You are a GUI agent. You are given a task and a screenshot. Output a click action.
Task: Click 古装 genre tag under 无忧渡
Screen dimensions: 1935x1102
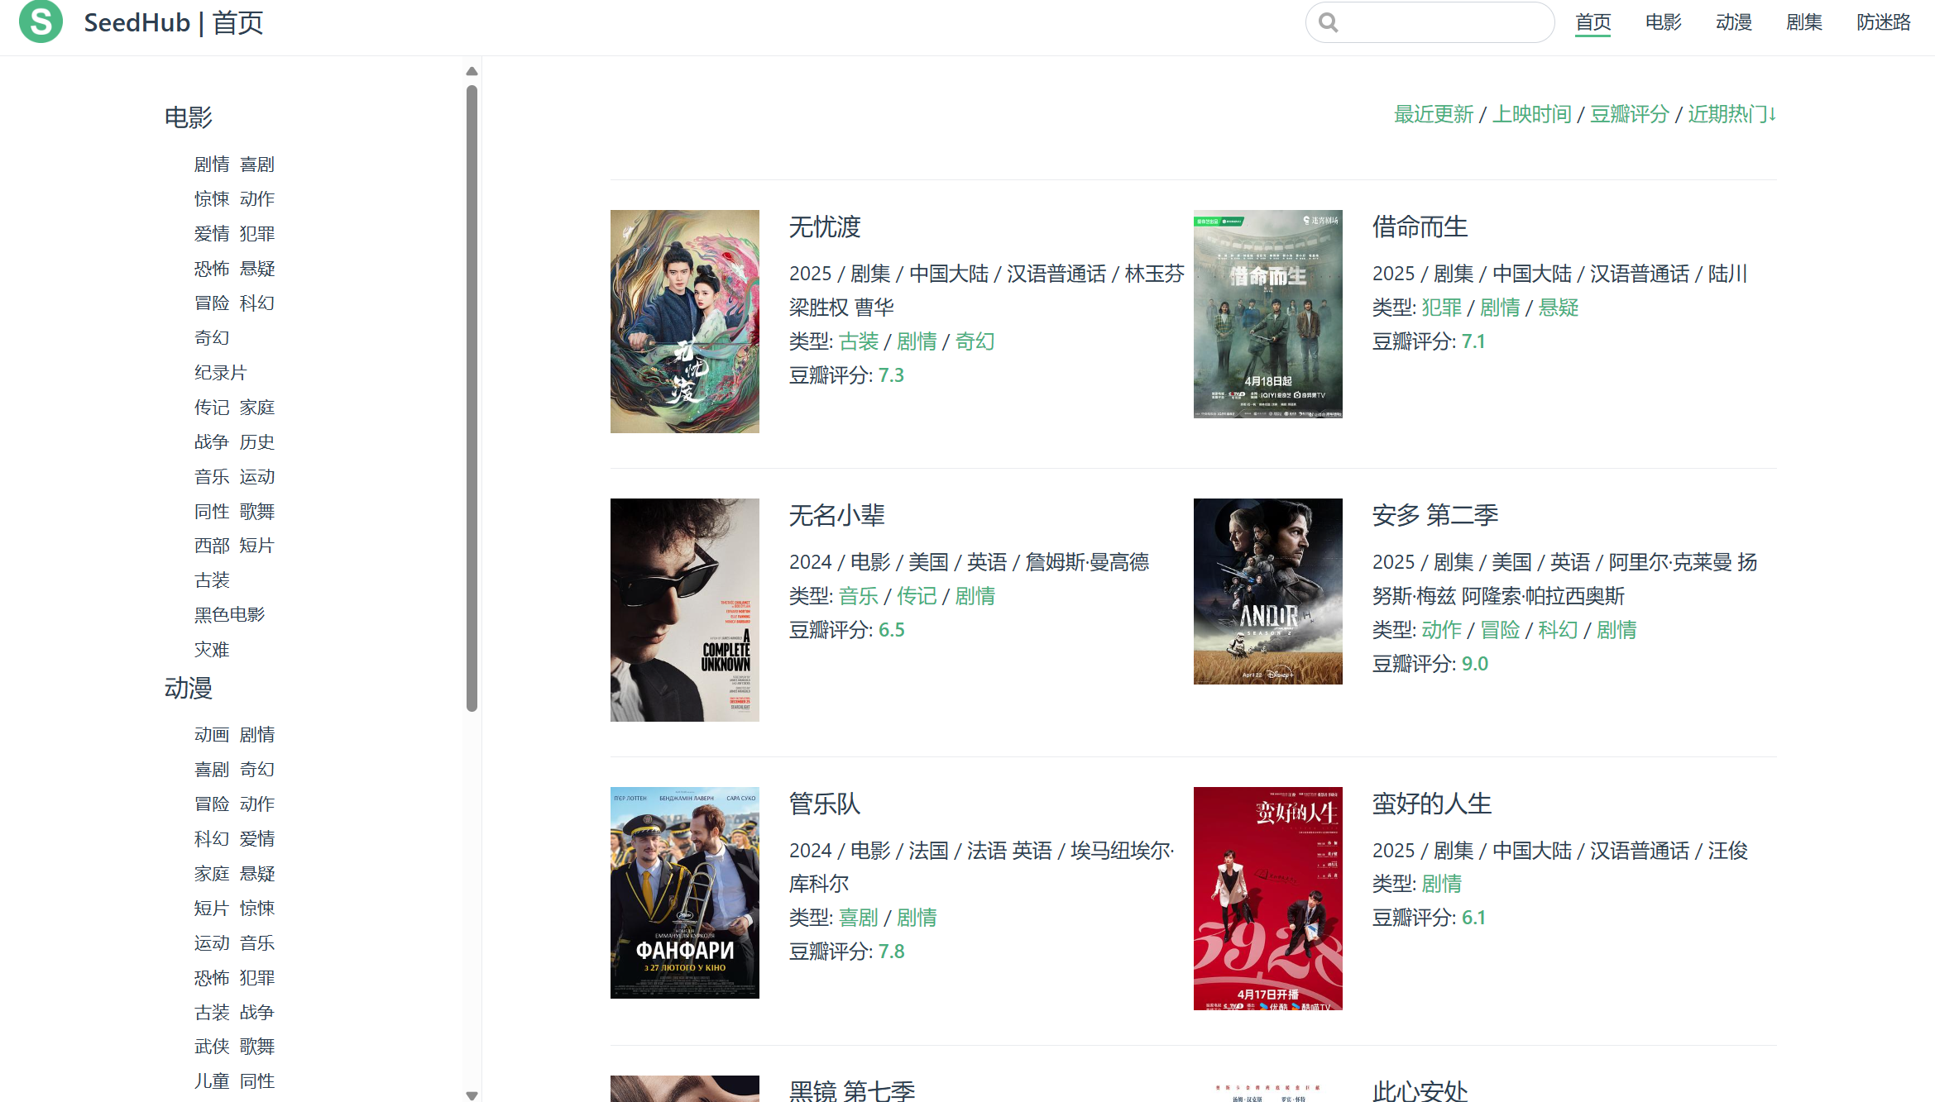tap(859, 341)
